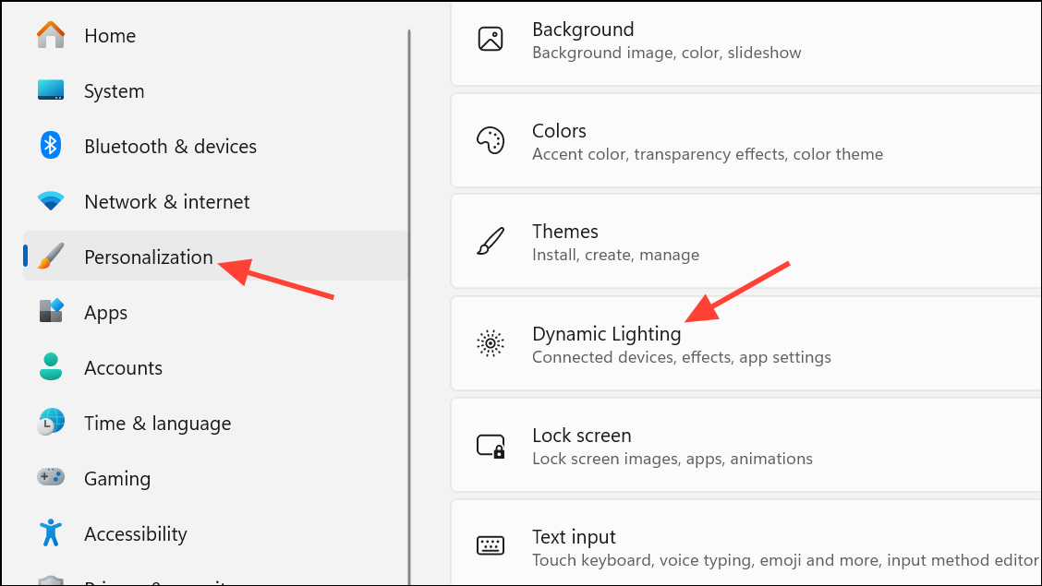The image size is (1042, 586).
Task: Click the Apps icon in the sidebar
Action: click(x=51, y=312)
